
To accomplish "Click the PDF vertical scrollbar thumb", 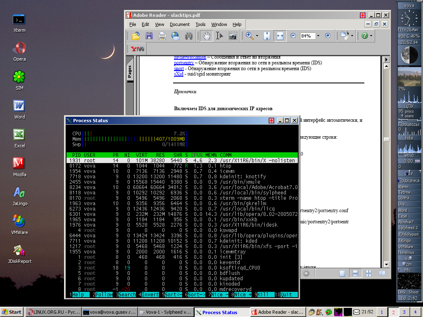I will coord(386,140).
